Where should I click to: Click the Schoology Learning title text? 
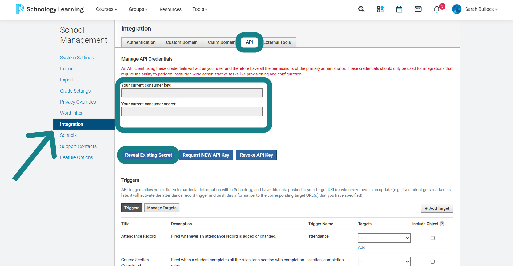pyautogui.click(x=55, y=9)
